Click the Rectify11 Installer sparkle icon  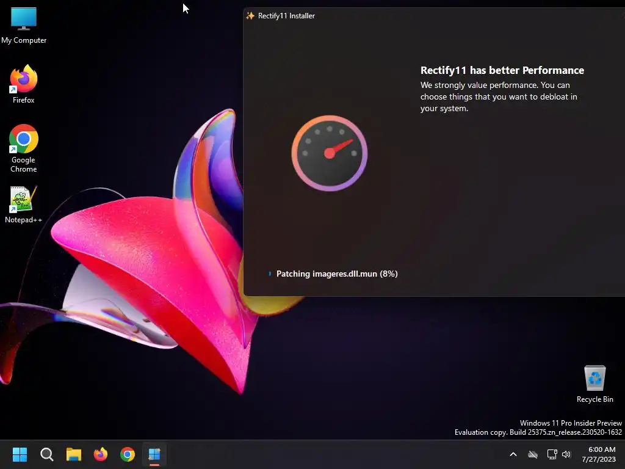tap(250, 16)
